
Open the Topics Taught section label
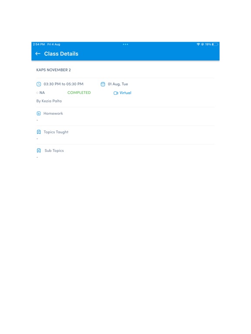click(x=56, y=132)
